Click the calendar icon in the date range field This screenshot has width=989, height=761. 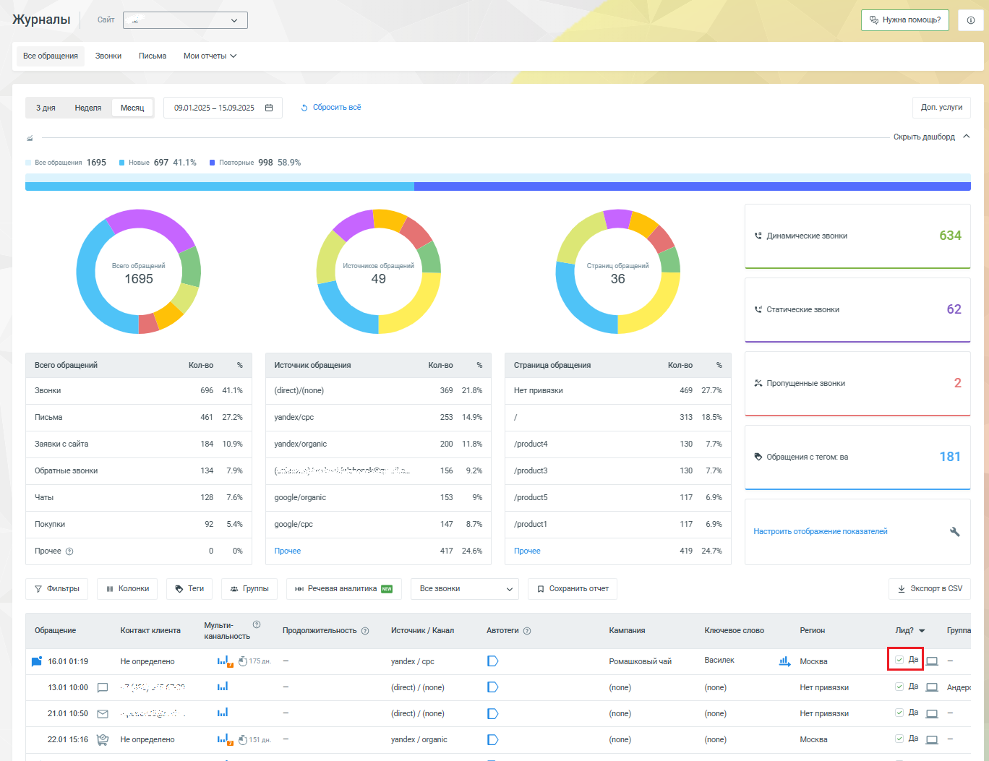point(269,108)
